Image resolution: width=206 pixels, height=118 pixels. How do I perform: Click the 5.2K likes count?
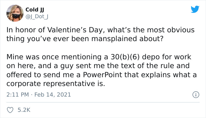pyautogui.click(x=24, y=110)
